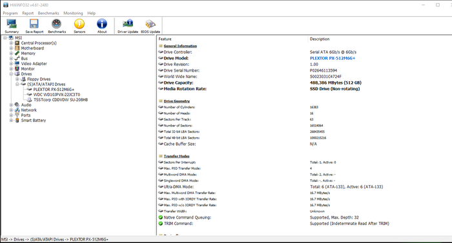Viewport: 452px width, 243px height.
Task: Select the Drive Controller row
Action: (304, 52)
